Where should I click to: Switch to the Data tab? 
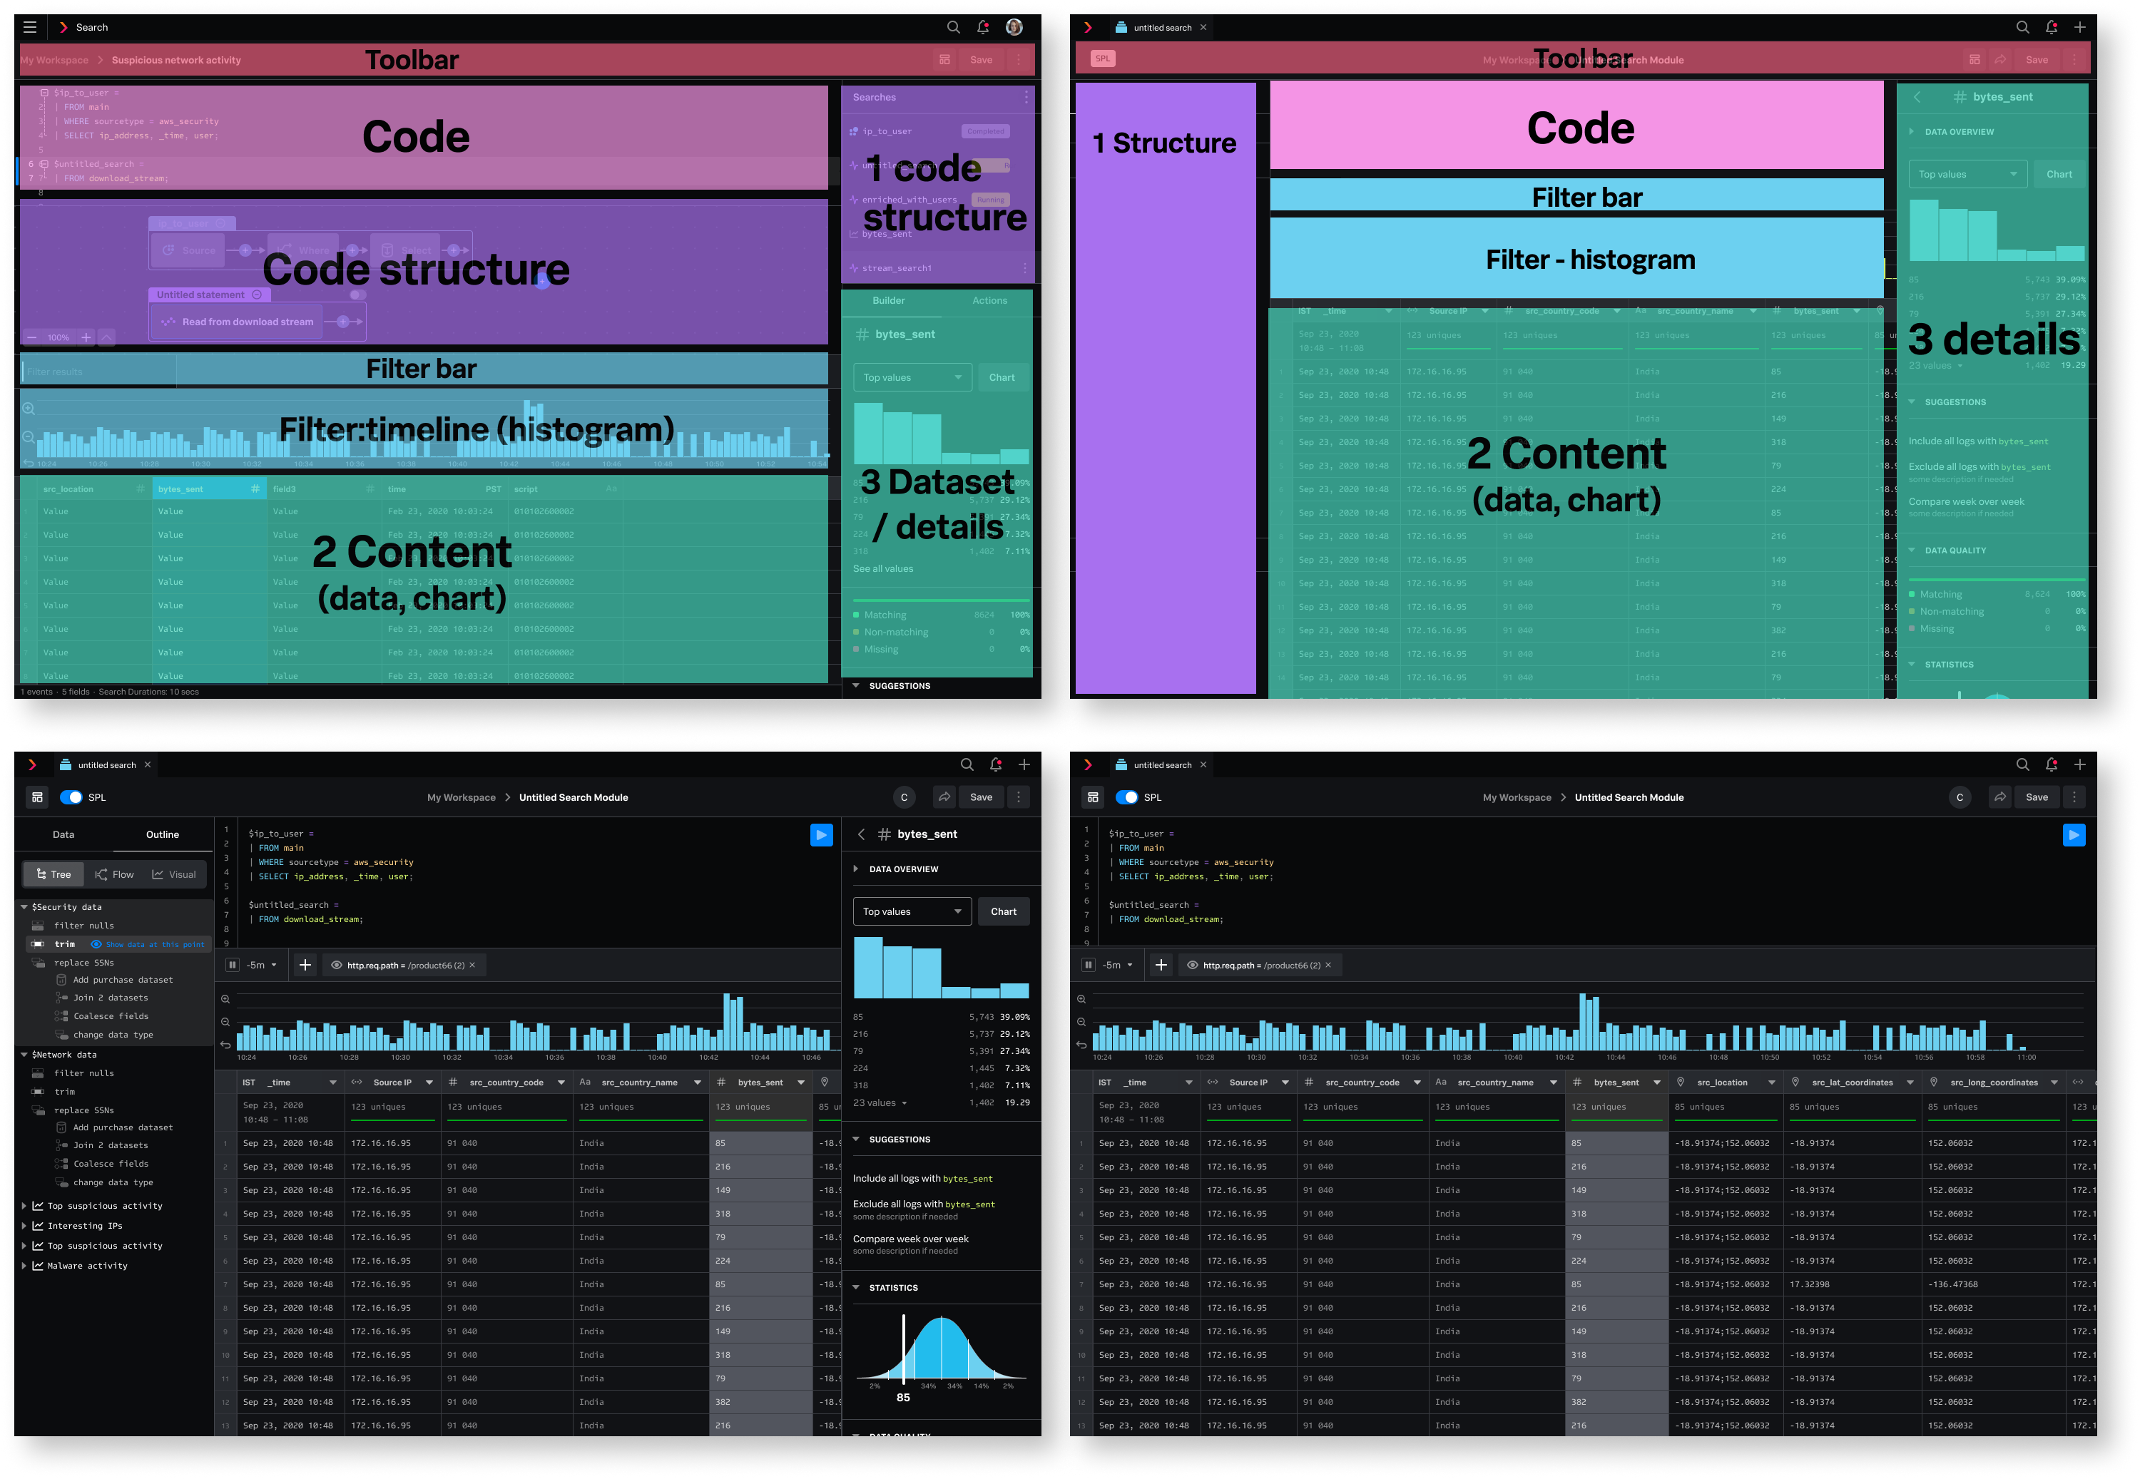pyautogui.click(x=63, y=834)
